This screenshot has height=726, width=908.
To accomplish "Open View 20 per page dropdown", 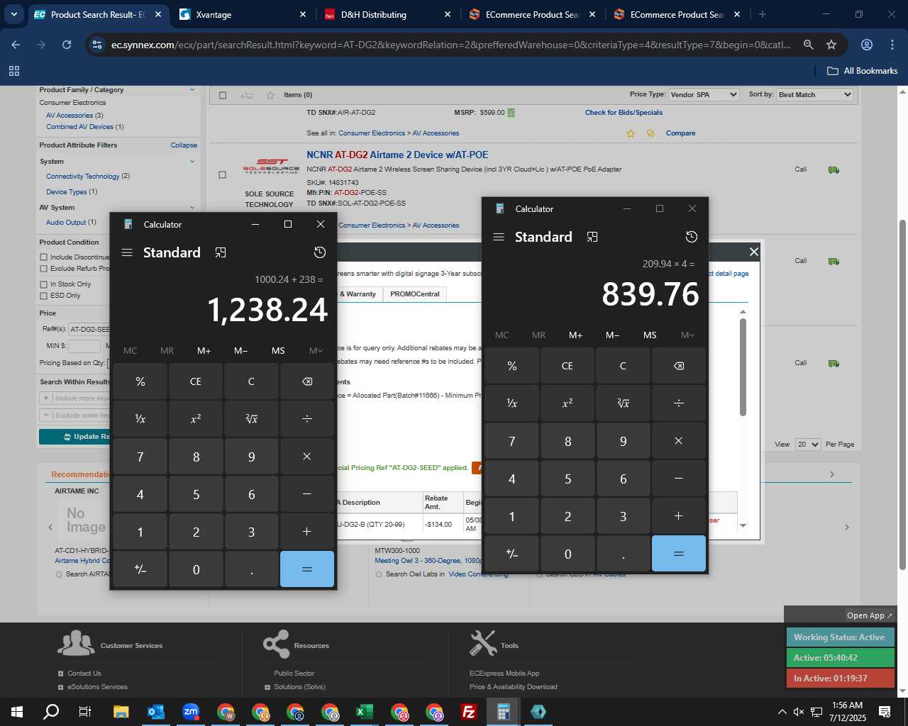I will [x=807, y=445].
